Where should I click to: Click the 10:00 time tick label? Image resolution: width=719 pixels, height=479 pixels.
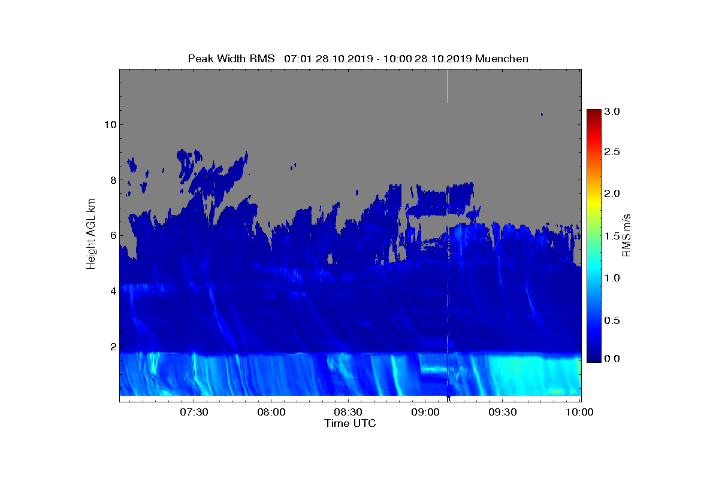point(580,412)
